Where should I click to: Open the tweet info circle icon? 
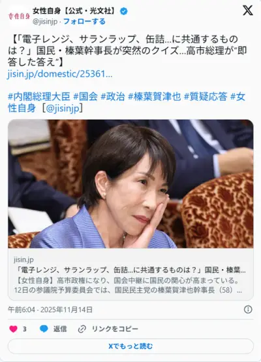(x=248, y=310)
